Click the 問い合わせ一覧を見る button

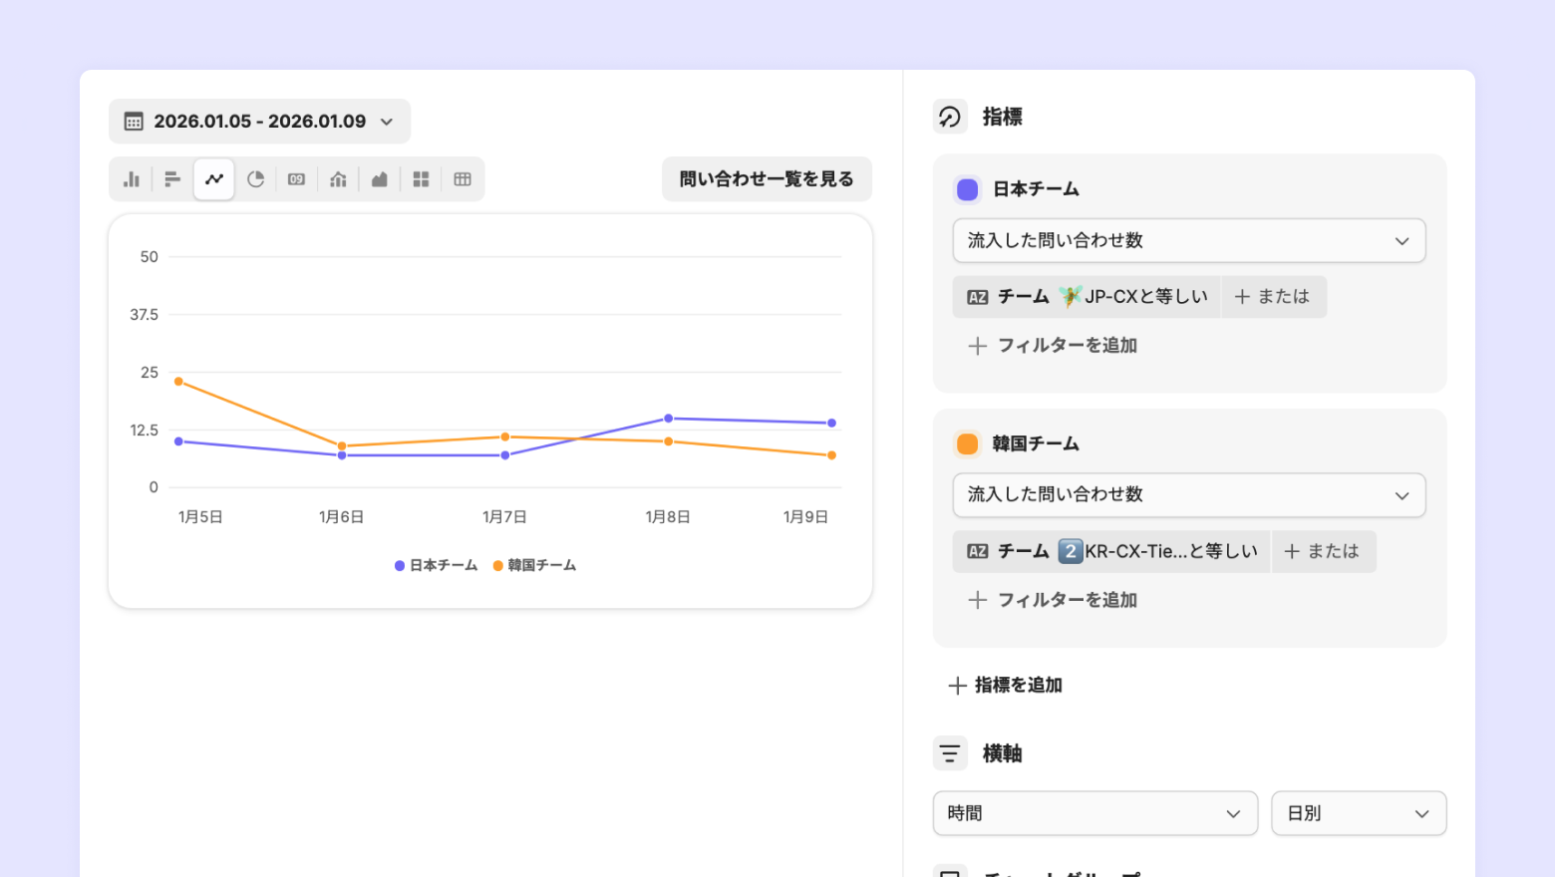[767, 179]
